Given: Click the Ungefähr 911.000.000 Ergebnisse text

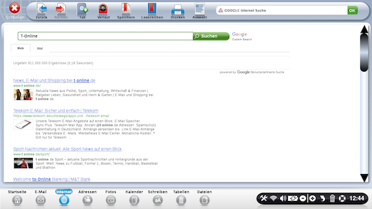Looking at the screenshot, I should [x=53, y=63].
